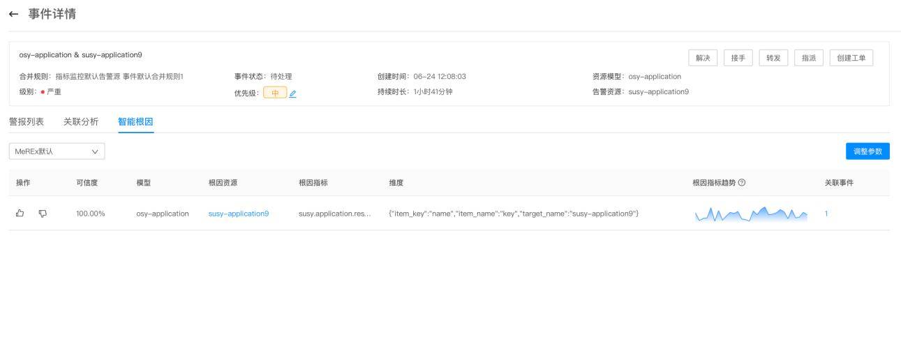Screen dimensions: 901x344
Task: Switch to the 警报列表 tab
Action: point(26,121)
